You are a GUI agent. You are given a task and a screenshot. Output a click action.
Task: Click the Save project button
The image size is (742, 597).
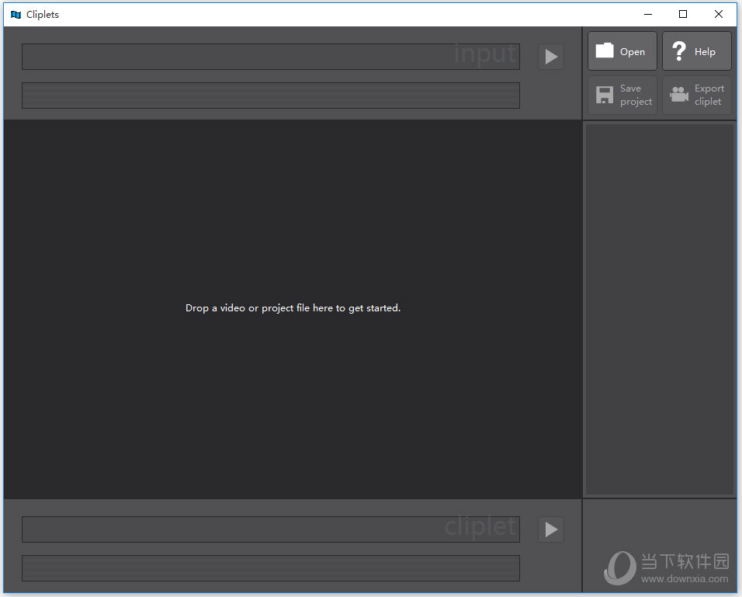(622, 95)
